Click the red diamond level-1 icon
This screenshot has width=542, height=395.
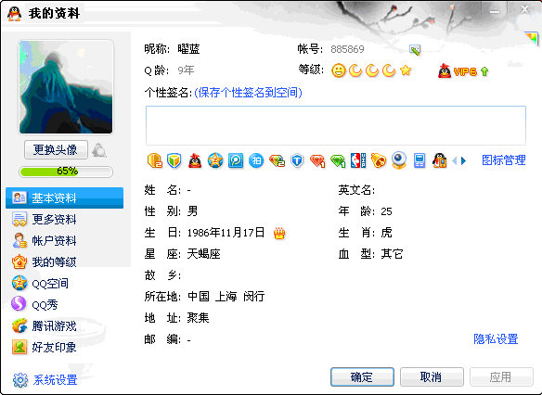[x=317, y=161]
